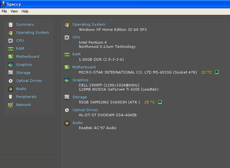Open the Help menu
The width and height of the screenshot is (230, 168).
coord(25,11)
